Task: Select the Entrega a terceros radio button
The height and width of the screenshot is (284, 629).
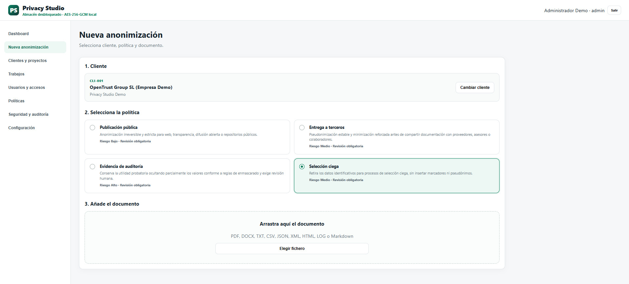Action: (x=302, y=128)
